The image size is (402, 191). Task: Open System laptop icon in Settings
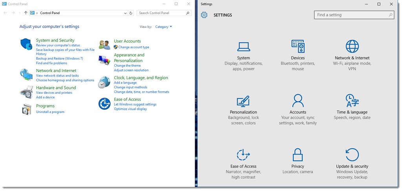click(x=243, y=47)
